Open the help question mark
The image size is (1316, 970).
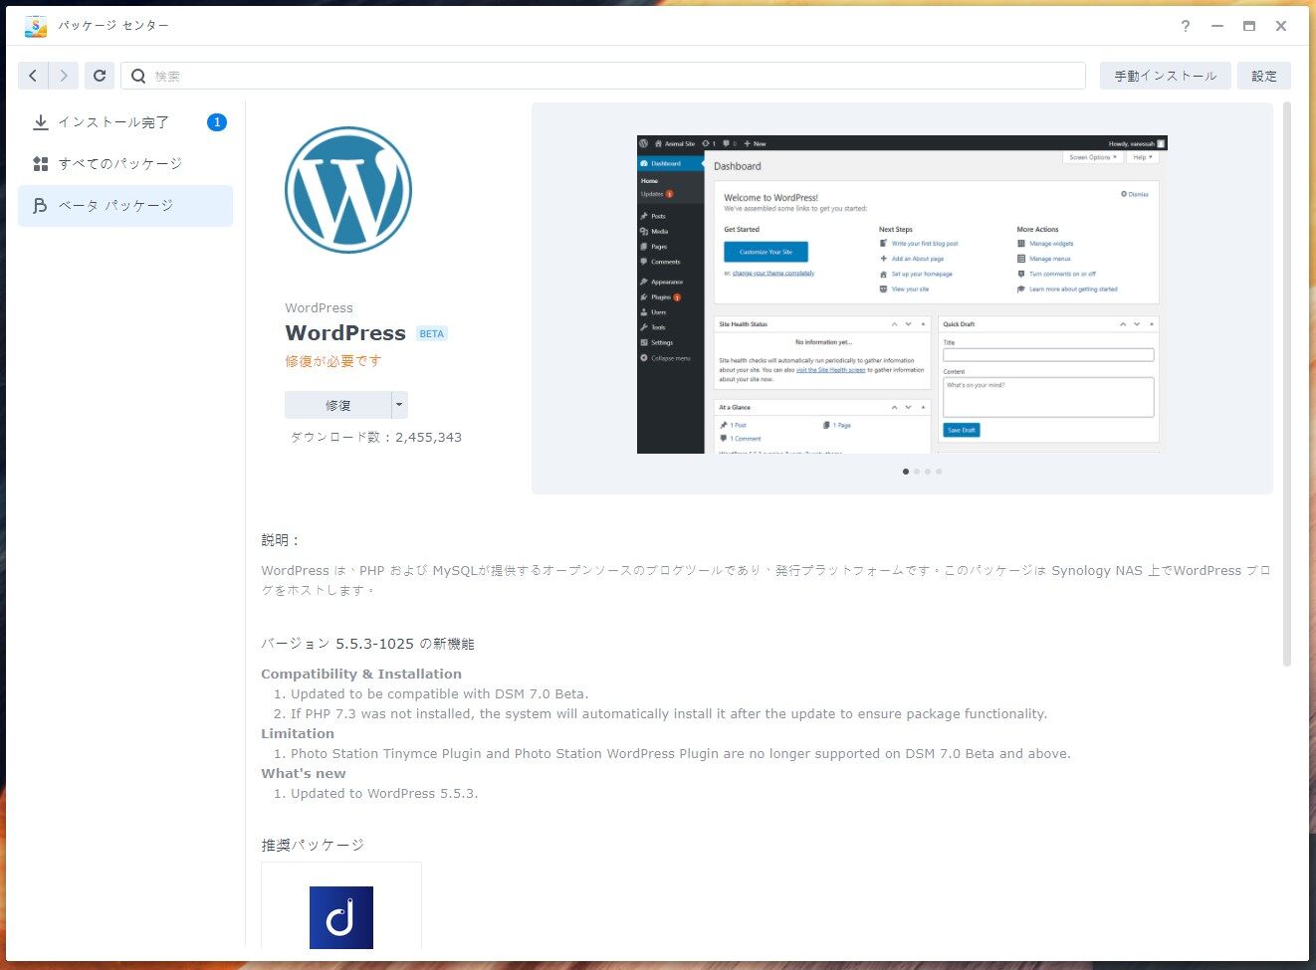[1186, 26]
